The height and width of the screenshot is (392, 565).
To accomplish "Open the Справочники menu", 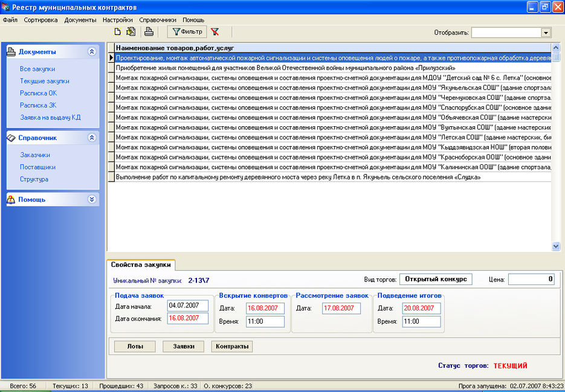I will 158,20.
